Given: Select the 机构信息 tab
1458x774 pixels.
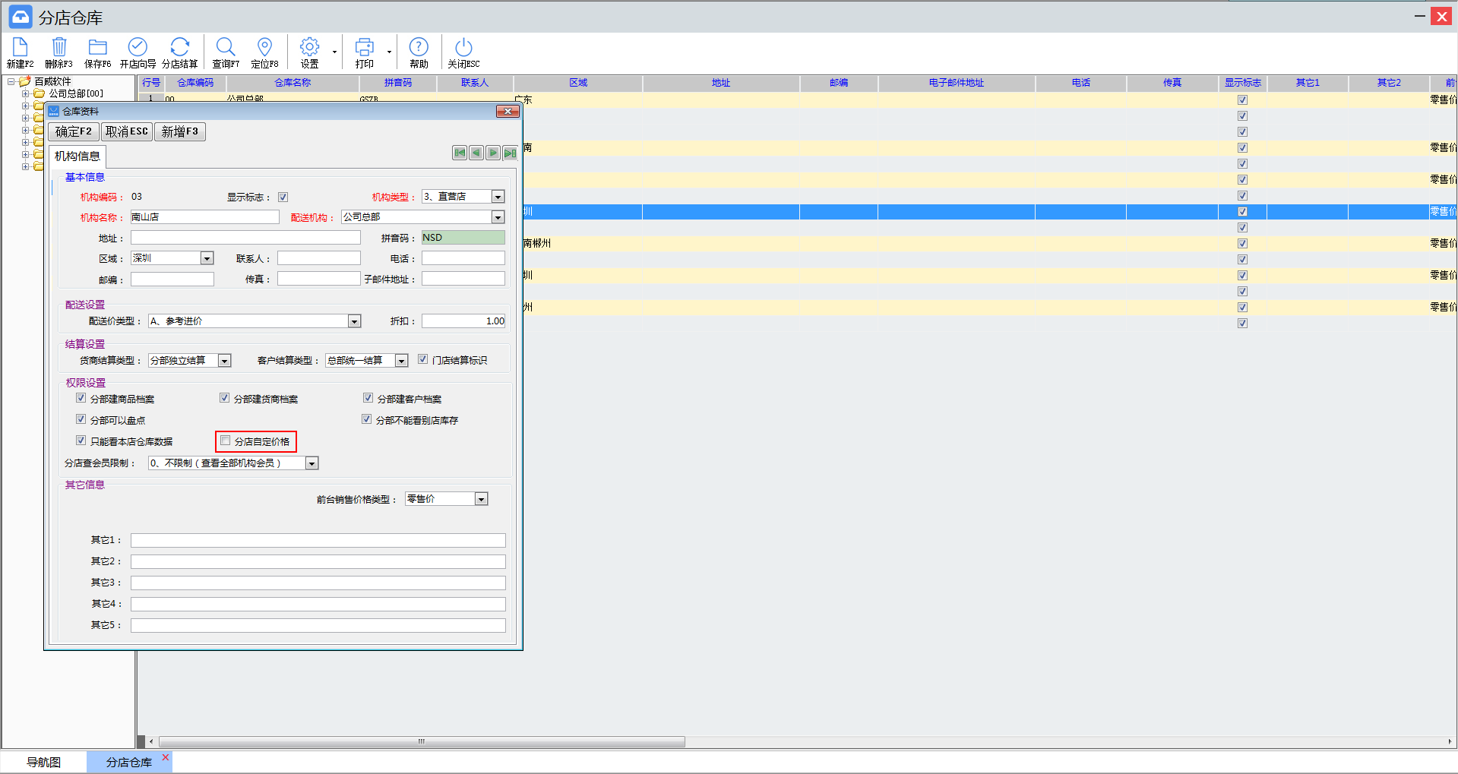Looking at the screenshot, I should [x=77, y=156].
